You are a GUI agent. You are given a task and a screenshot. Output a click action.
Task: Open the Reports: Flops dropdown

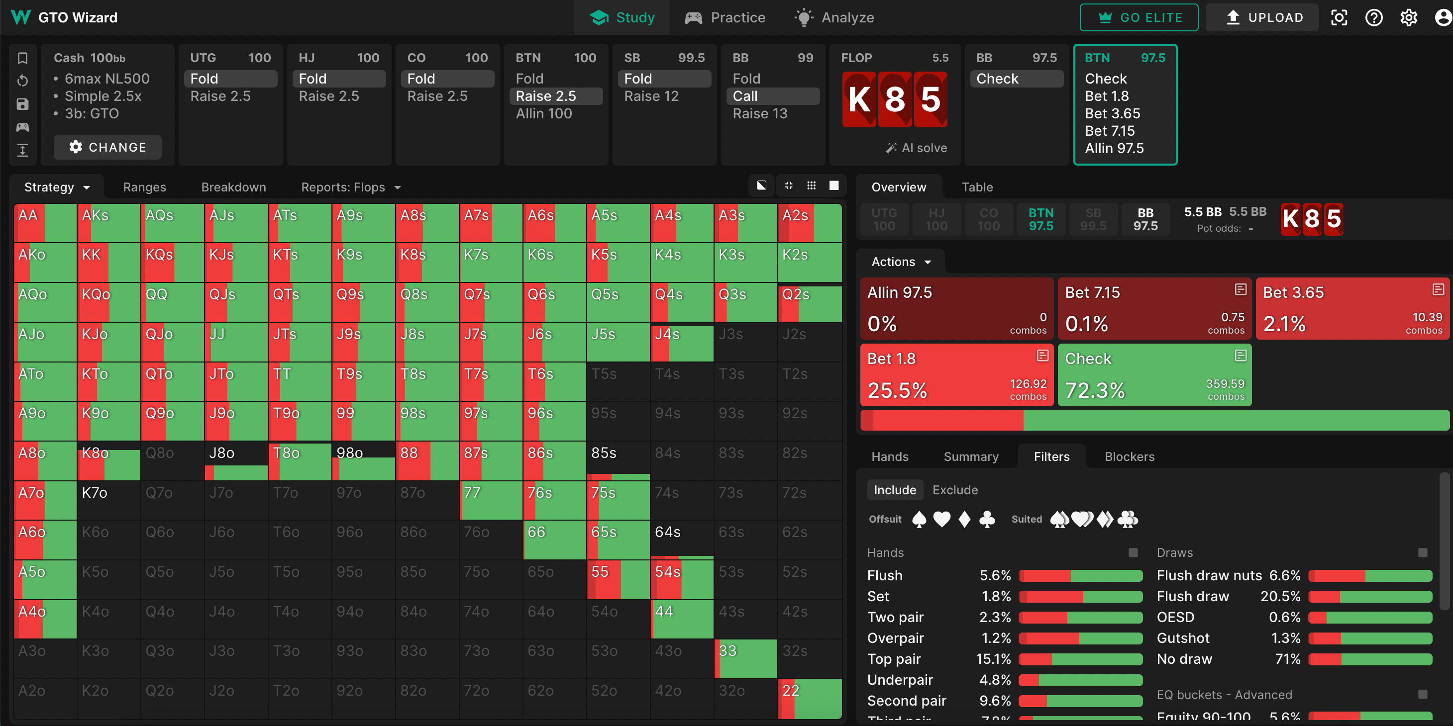coord(350,187)
